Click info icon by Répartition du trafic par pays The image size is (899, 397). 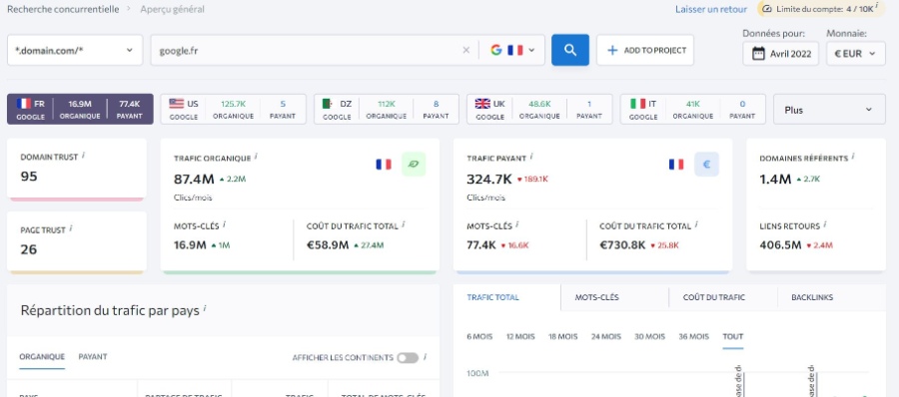click(x=205, y=309)
